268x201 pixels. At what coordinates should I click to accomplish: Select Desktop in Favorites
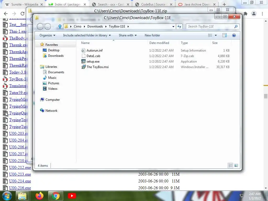[x=54, y=50]
